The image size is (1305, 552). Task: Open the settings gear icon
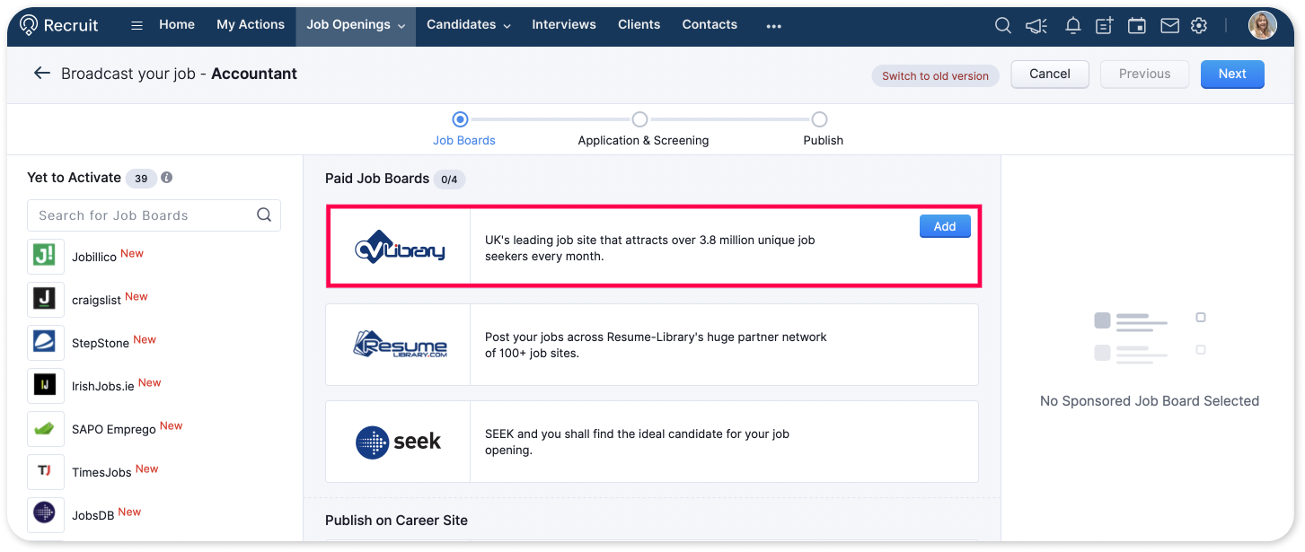pos(1199,26)
